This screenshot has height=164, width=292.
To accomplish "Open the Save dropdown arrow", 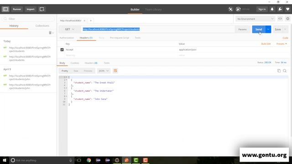I will (285, 29).
